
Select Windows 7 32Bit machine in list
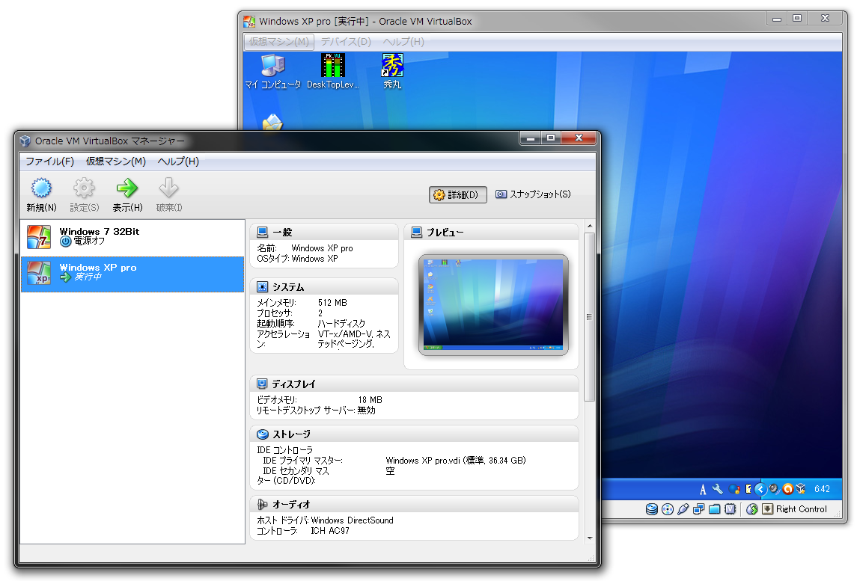click(132, 238)
